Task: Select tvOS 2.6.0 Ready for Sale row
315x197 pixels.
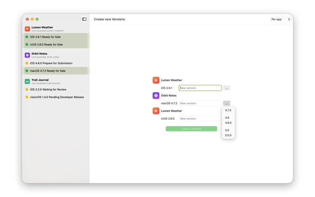Action: (56, 45)
